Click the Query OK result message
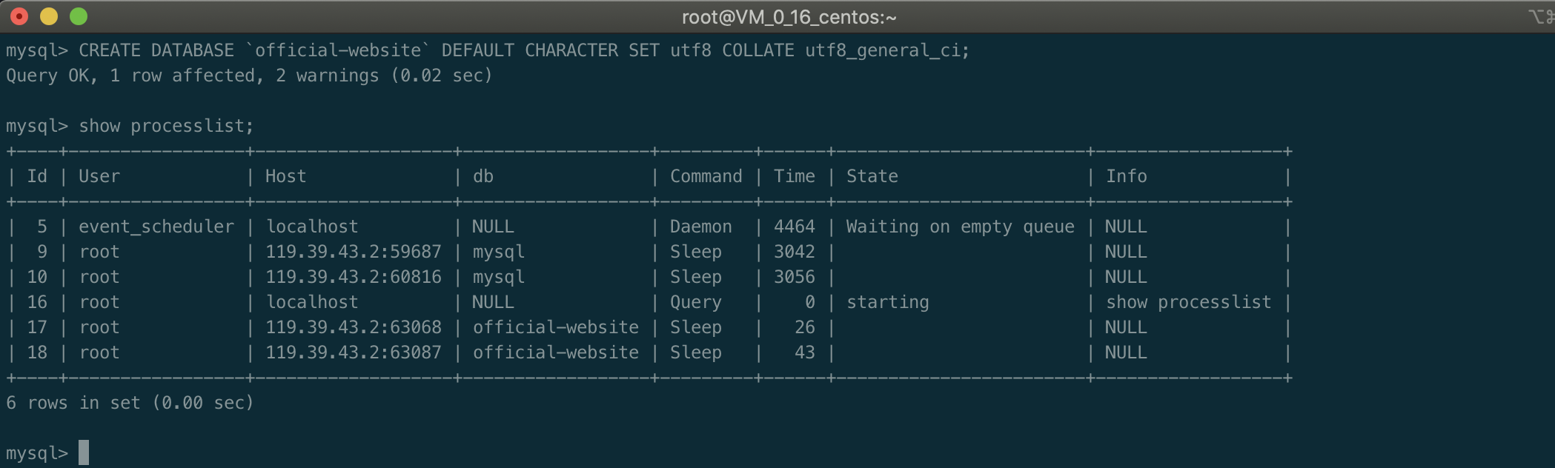This screenshot has width=1555, height=468. 248,75
